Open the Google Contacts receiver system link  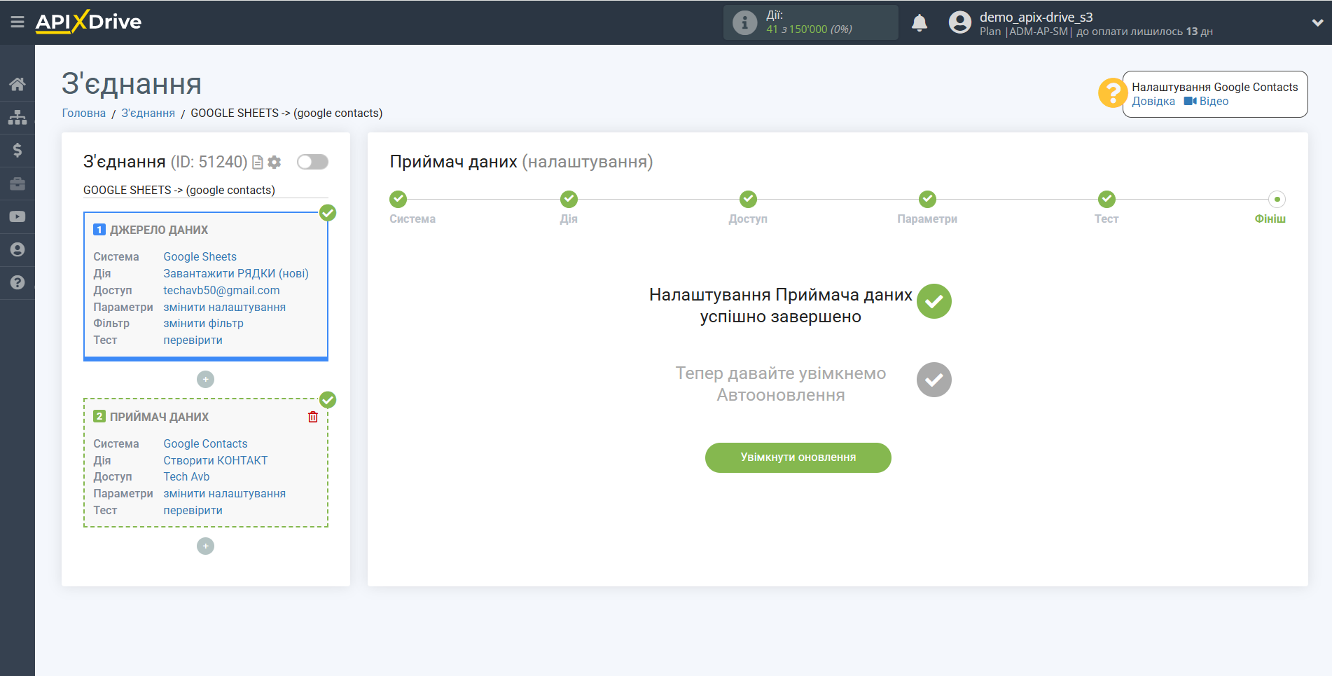pyautogui.click(x=206, y=443)
